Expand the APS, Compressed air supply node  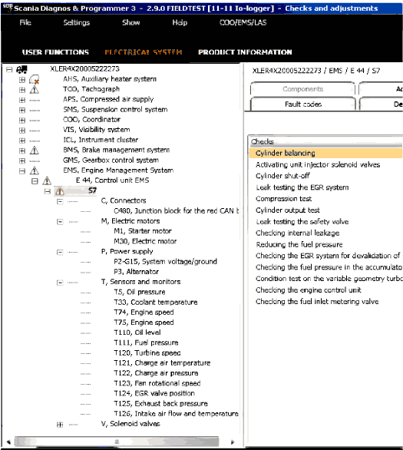(x=22, y=100)
